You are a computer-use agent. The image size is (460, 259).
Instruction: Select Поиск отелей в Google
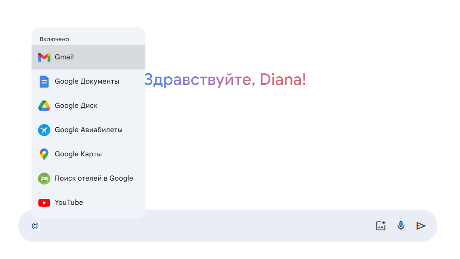click(94, 179)
